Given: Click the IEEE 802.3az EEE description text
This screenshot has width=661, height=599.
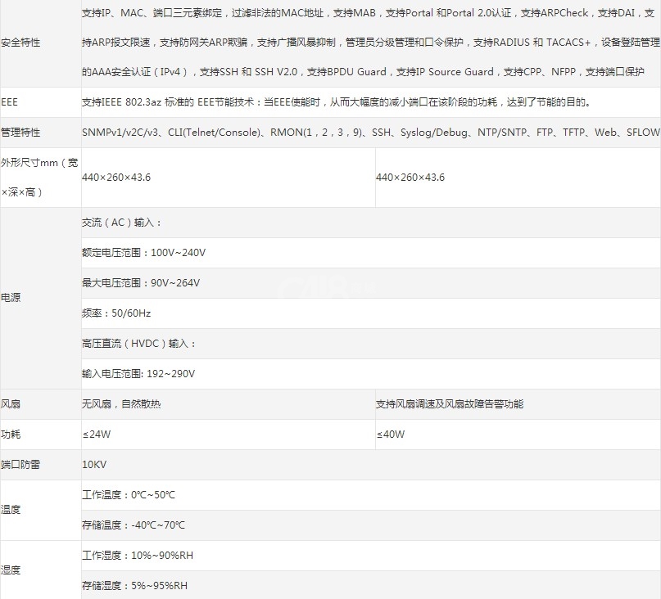Looking at the screenshot, I should 336,102.
